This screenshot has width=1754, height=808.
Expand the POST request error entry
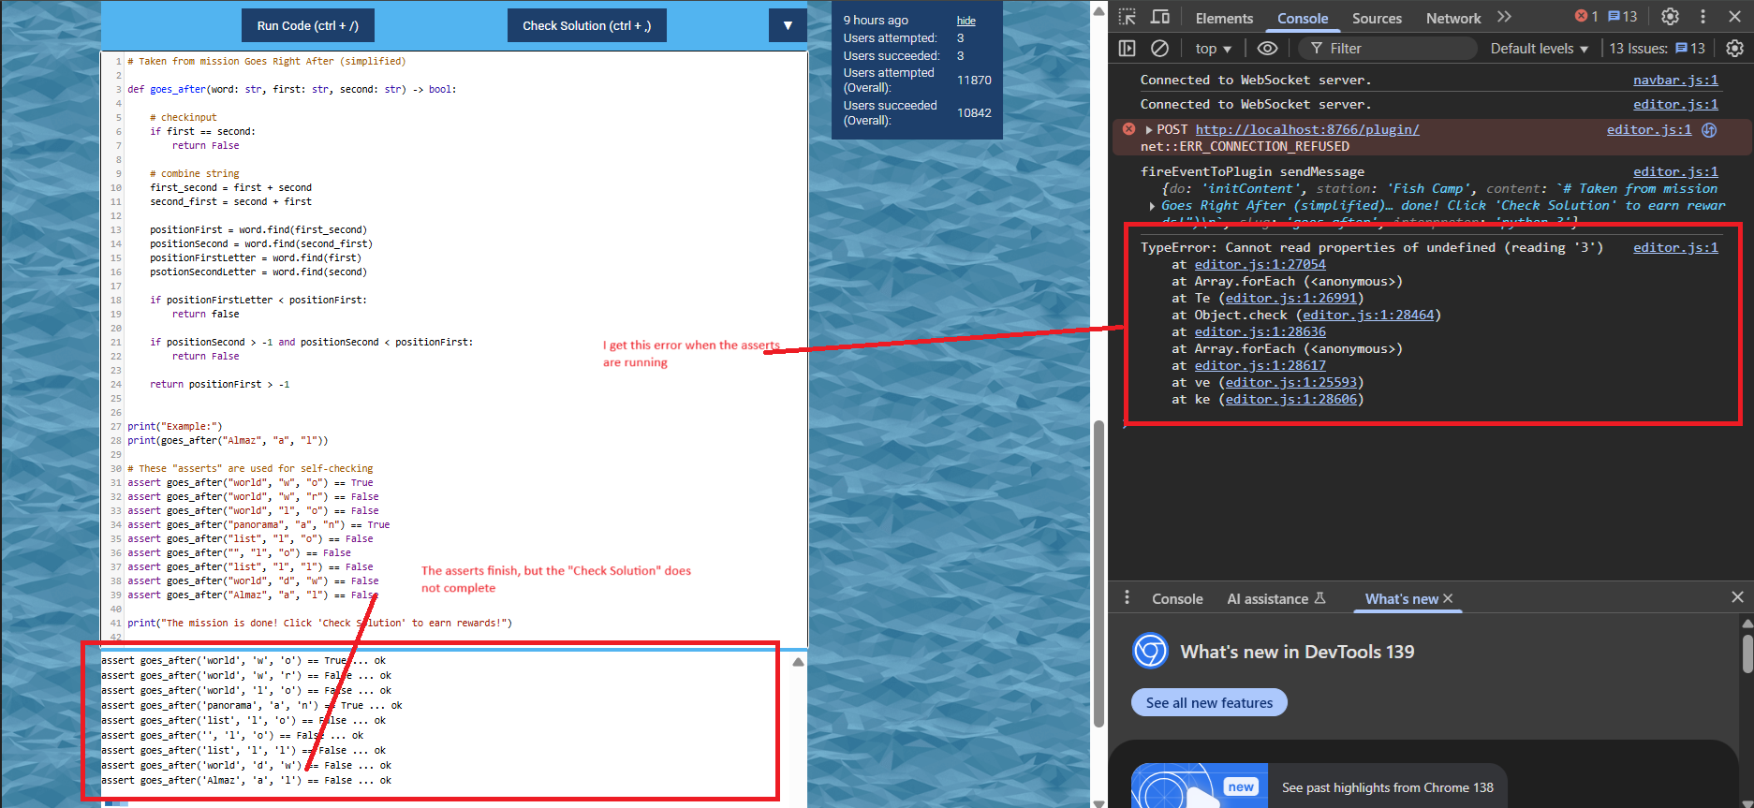tap(1149, 130)
